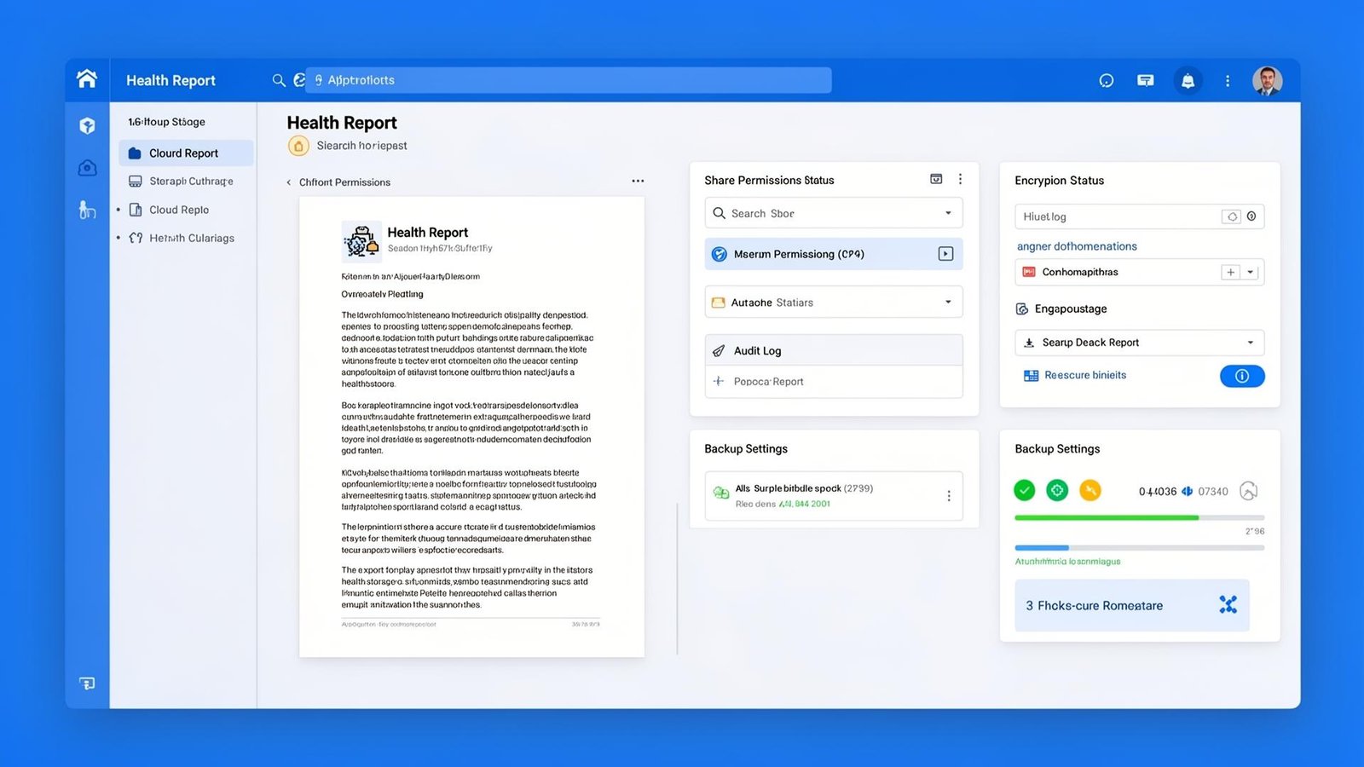
Task: Toggle the yellow status indicator in Backup Settings
Action: (x=1090, y=490)
